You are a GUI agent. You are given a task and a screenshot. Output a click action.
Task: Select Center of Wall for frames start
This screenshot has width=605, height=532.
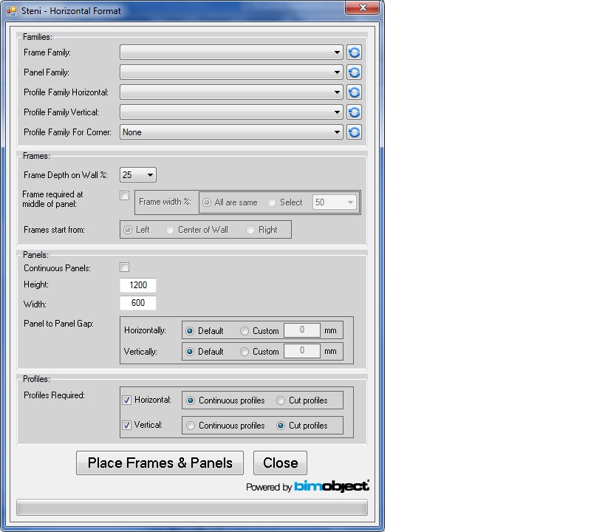click(x=170, y=229)
